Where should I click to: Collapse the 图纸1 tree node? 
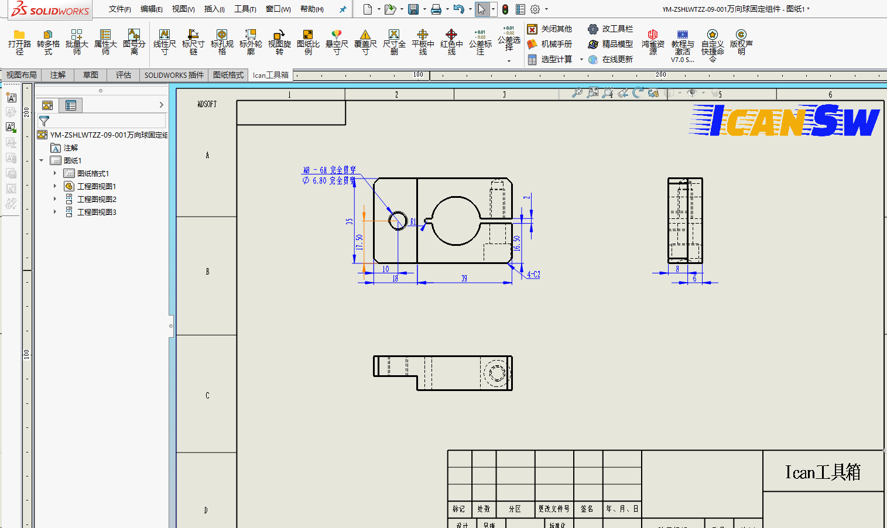(42, 160)
